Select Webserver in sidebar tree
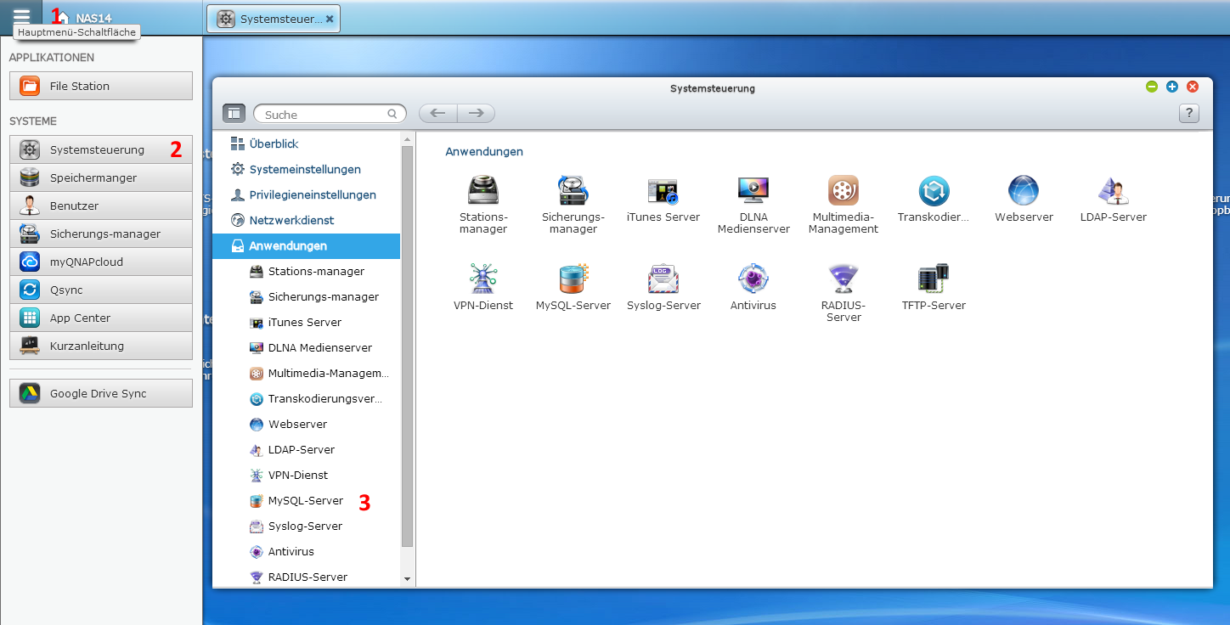Viewport: 1230px width, 625px height. (x=306, y=425)
